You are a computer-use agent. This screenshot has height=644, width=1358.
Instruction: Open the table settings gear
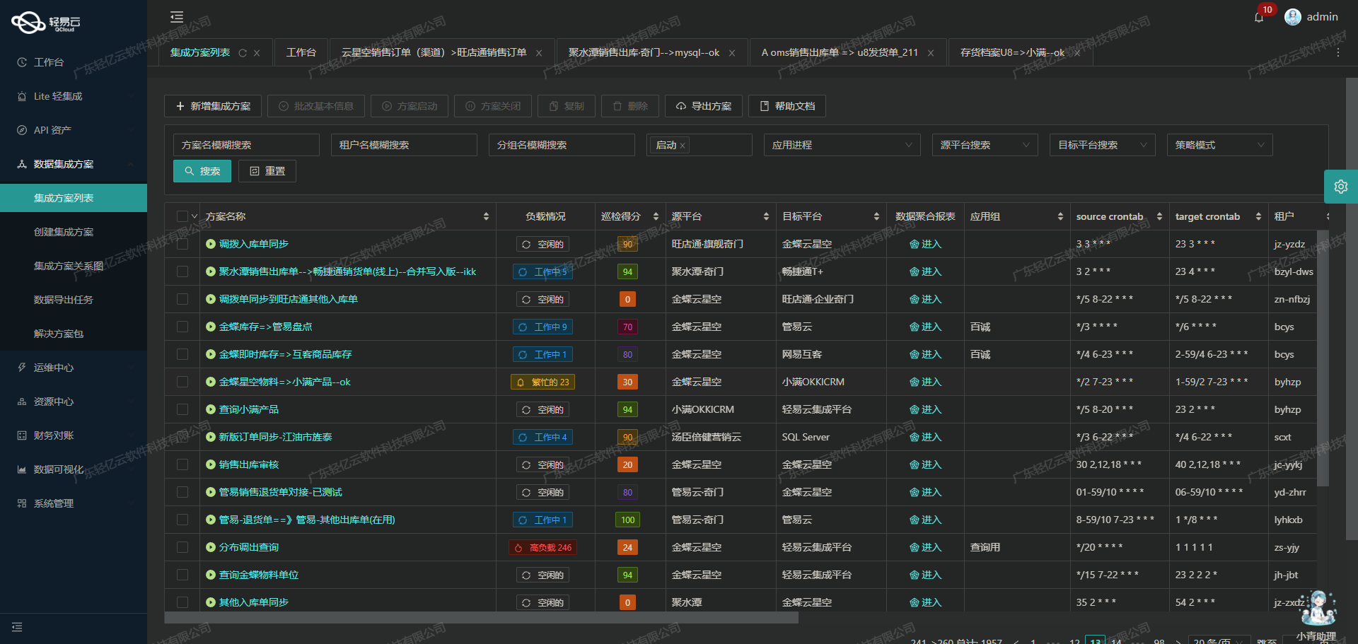click(1341, 187)
